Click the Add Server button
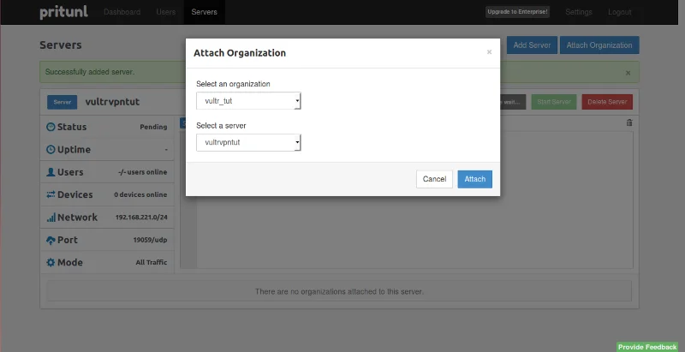 (x=532, y=45)
